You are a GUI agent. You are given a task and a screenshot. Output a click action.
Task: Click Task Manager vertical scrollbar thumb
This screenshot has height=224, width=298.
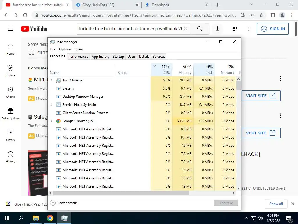point(239,85)
